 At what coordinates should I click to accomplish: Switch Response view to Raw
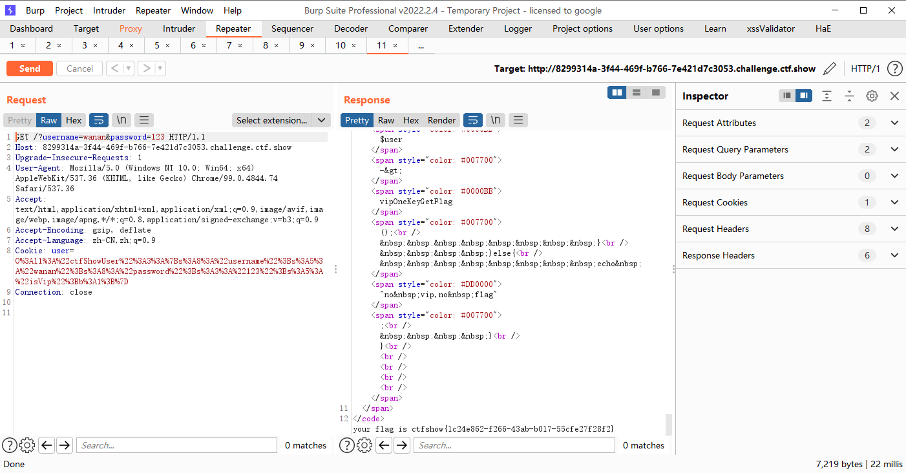coord(386,120)
